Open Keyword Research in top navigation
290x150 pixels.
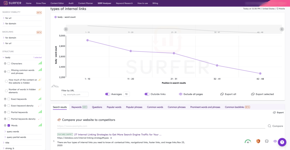click(124, 3)
